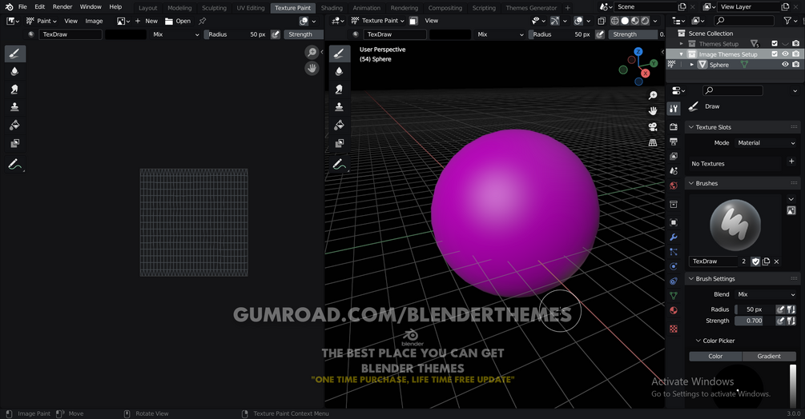Viewport: 805px width, 419px height.
Task: Select the Smear tool in 3D Viewport toolbar
Action: click(x=340, y=89)
